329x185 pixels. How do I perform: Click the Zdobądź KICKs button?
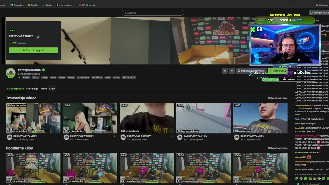319,13
